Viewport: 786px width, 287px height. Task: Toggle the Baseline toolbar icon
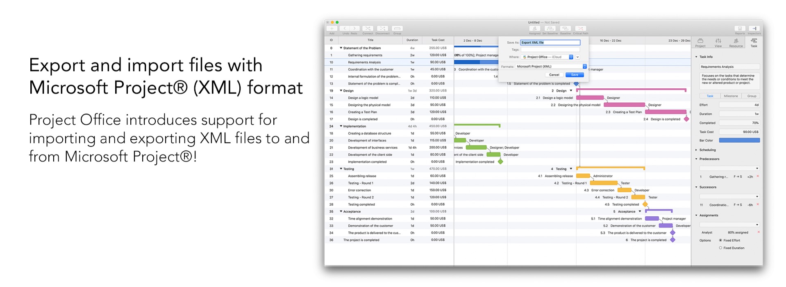(565, 29)
